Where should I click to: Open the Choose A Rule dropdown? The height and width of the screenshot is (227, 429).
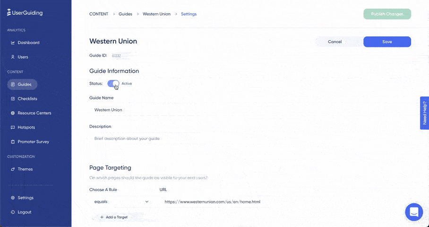pyautogui.click(x=121, y=201)
